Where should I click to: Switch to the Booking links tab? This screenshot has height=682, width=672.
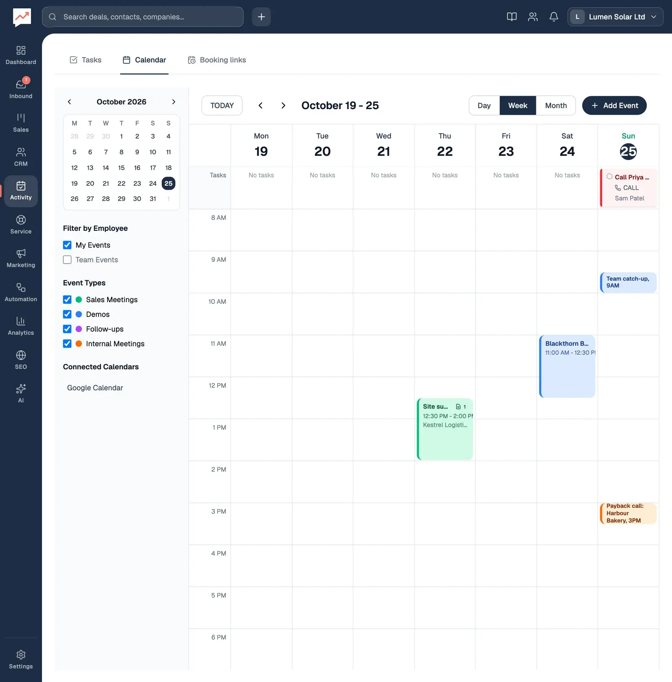(217, 60)
